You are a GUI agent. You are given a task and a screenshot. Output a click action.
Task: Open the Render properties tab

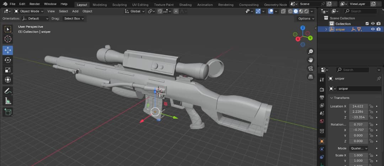point(322,90)
